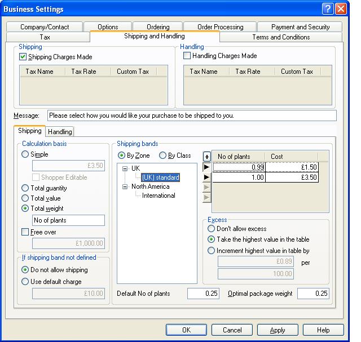Collapse the UK tree node
361x342 pixels.
tap(125, 168)
